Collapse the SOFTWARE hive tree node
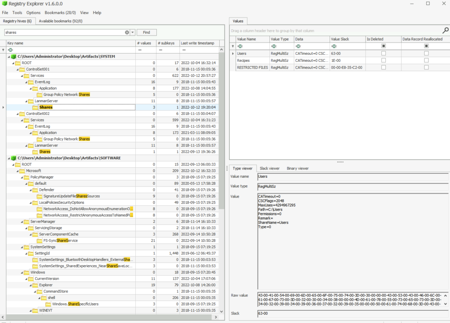Viewport: 450px width, 323px height. coord(9,158)
